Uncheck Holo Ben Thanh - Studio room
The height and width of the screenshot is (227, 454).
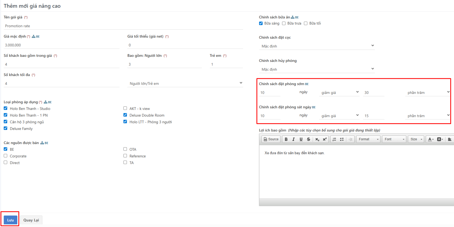(5, 108)
